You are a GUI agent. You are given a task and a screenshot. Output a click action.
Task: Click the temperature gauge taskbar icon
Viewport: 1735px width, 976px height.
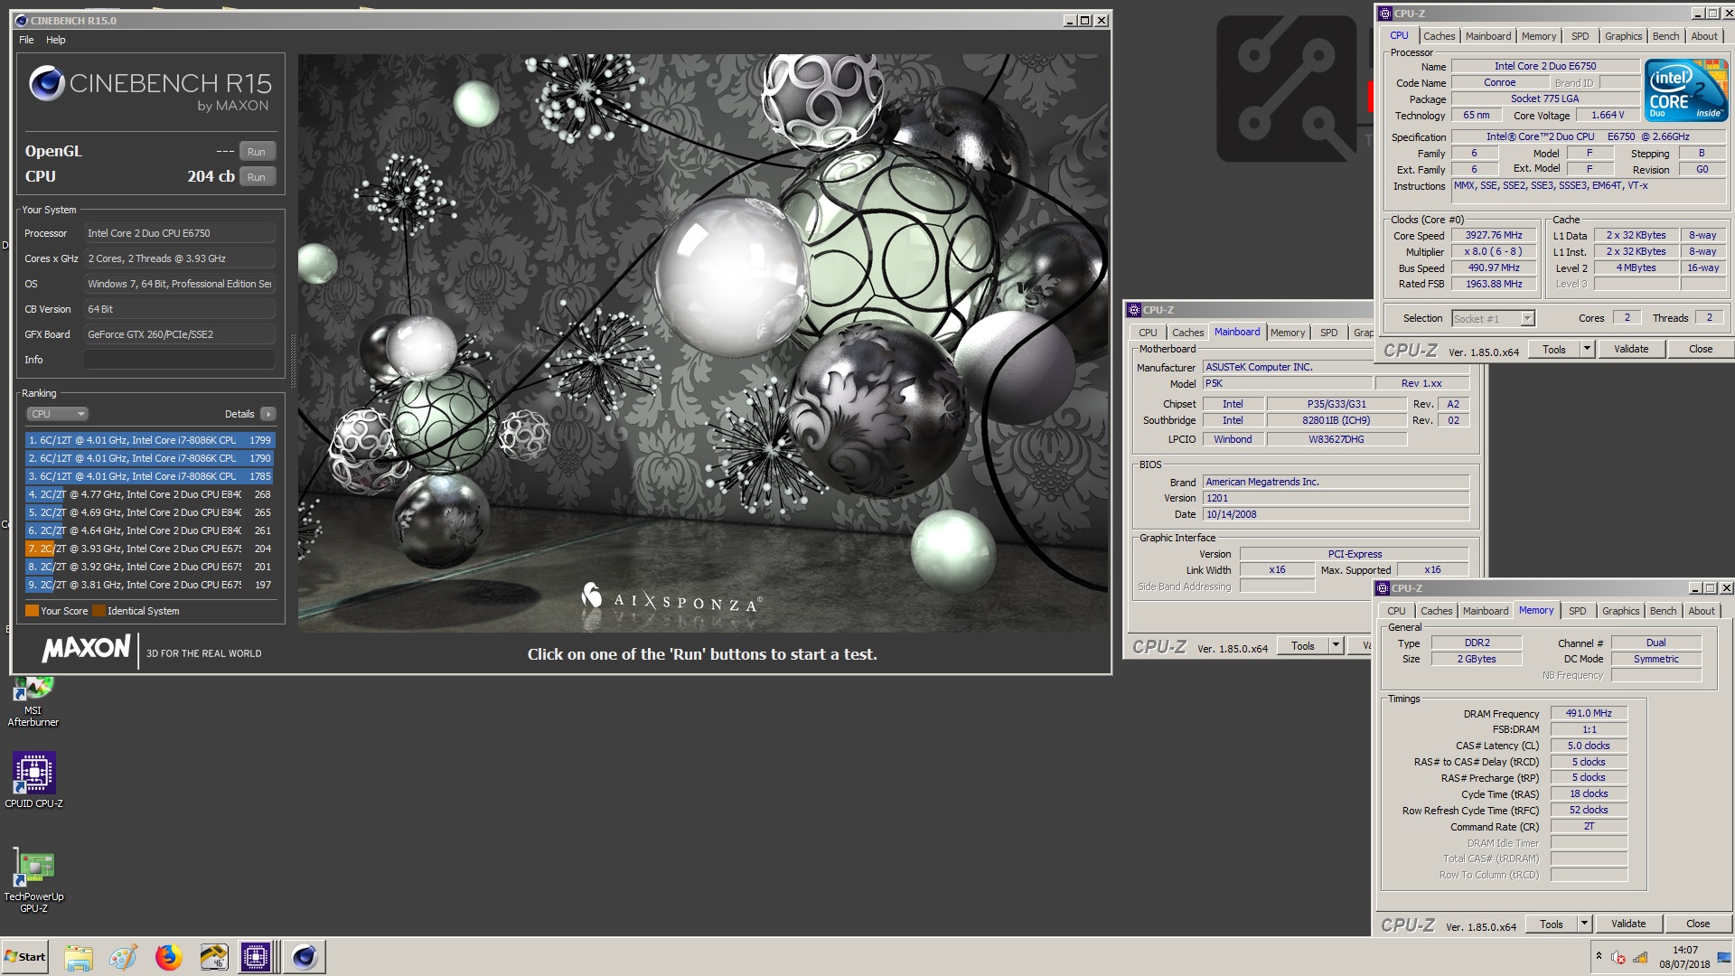(213, 956)
